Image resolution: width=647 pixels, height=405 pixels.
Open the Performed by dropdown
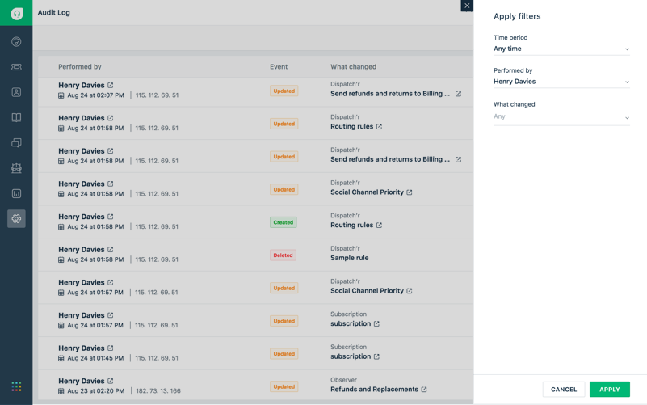click(x=561, y=82)
